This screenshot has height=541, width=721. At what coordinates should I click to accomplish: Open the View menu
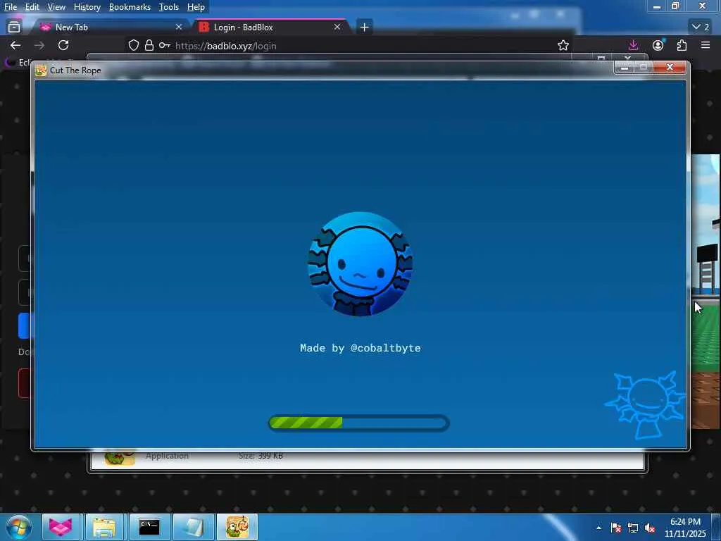(56, 7)
